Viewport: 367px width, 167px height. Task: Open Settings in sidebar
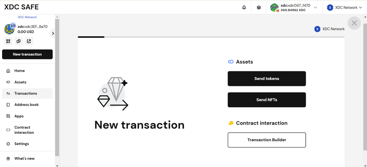22,144
